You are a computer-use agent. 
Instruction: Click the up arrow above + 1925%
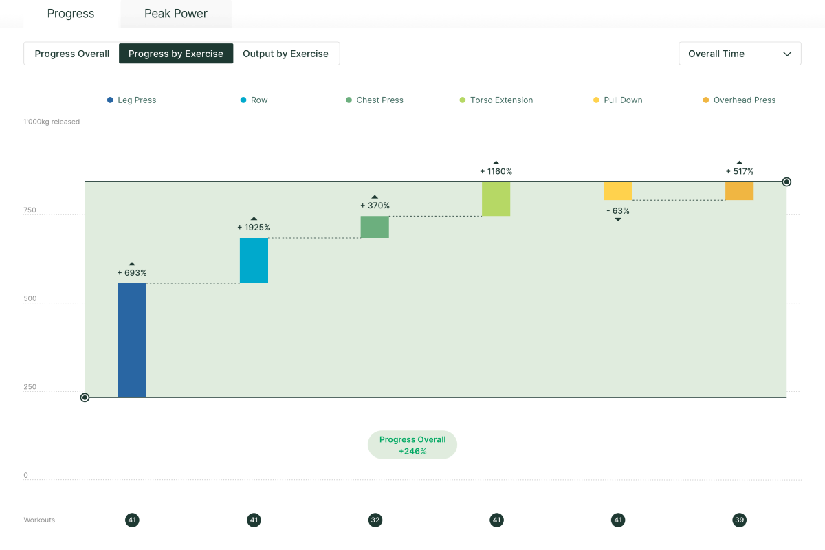(254, 219)
